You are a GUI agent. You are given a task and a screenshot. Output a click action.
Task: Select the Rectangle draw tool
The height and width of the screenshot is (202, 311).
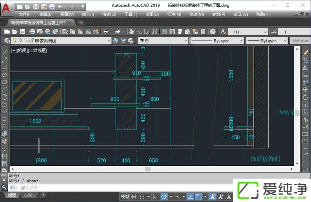(4, 82)
